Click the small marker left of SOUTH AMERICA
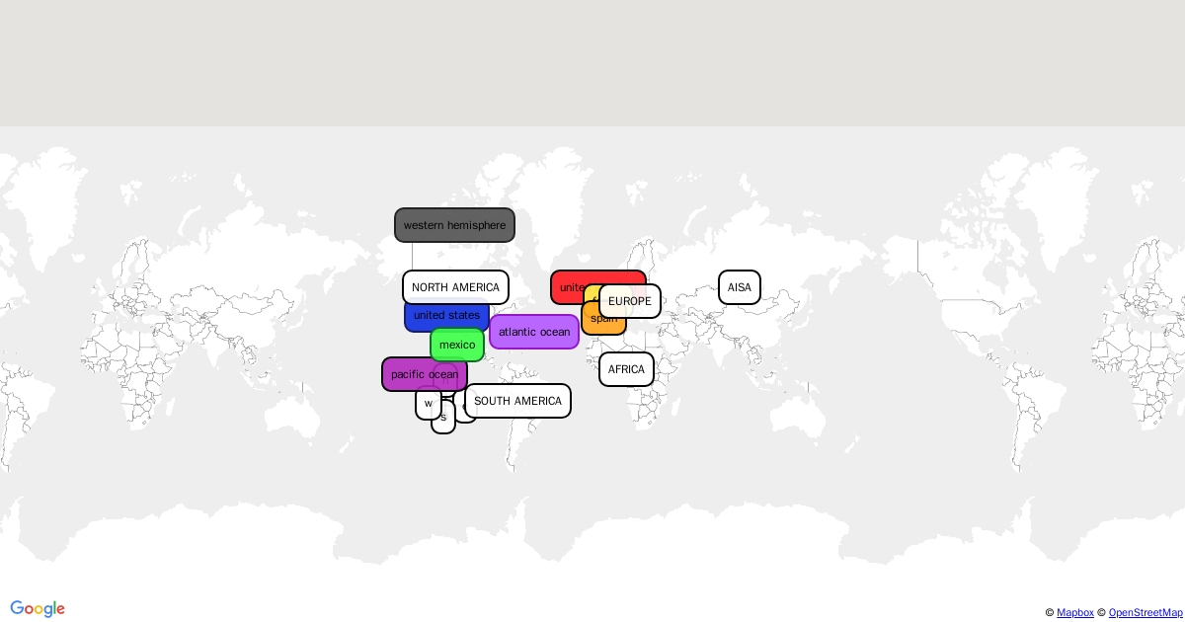The width and height of the screenshot is (1185, 622). point(461,413)
